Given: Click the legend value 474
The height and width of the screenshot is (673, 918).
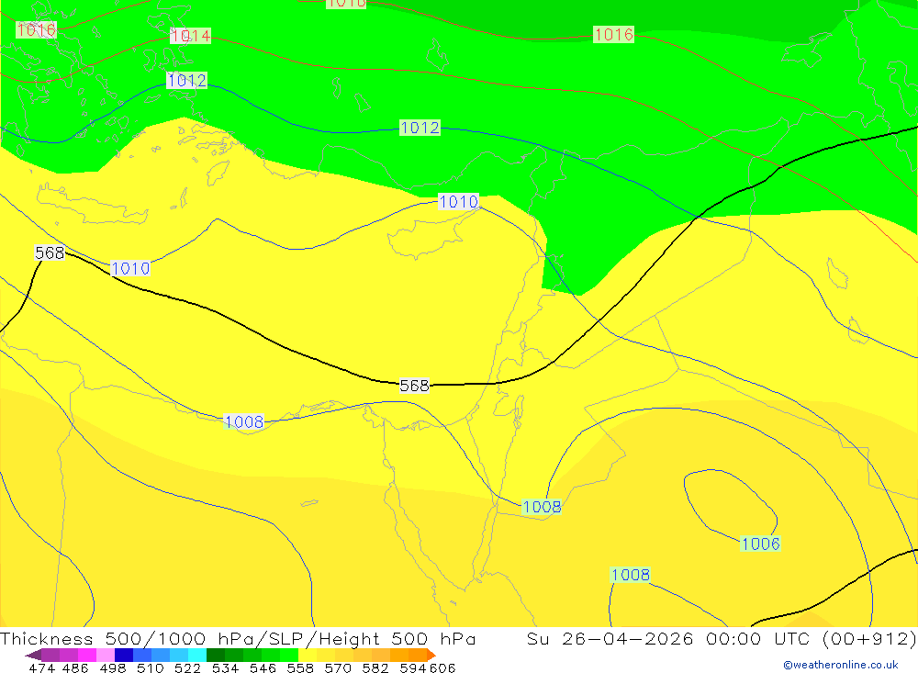Looking at the screenshot, I should pyautogui.click(x=41, y=667).
